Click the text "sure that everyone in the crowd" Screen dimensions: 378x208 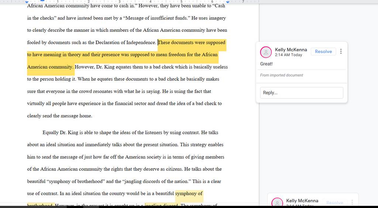coord(119,91)
